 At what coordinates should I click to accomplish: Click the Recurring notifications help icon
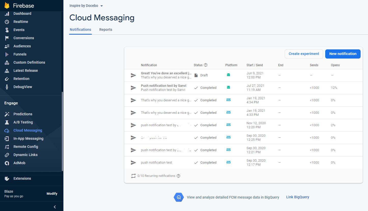click(x=179, y=176)
